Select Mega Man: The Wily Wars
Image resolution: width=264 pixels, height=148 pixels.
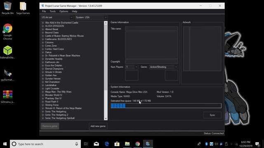click(58, 92)
